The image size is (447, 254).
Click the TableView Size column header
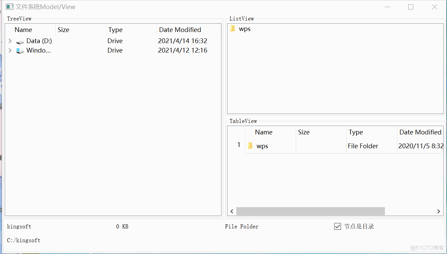click(x=321, y=132)
